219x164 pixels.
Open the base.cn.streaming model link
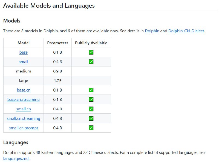pos(24,99)
